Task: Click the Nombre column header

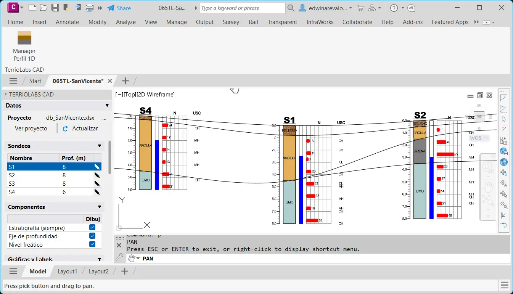Action: pyautogui.click(x=34, y=158)
